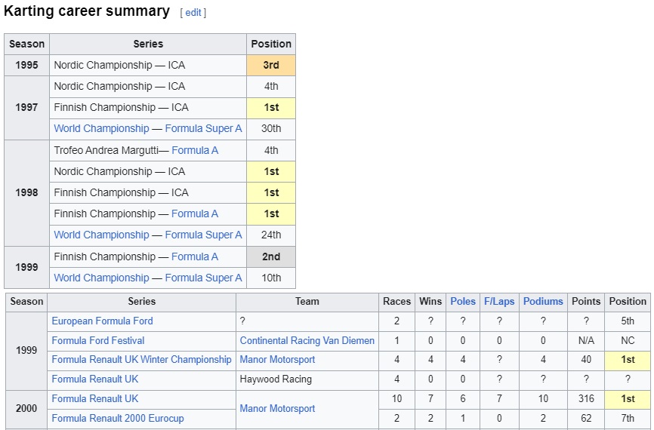This screenshot has height=430, width=654.
Task: Open World Championship link in the 10th-place row
Action: pyautogui.click(x=101, y=278)
